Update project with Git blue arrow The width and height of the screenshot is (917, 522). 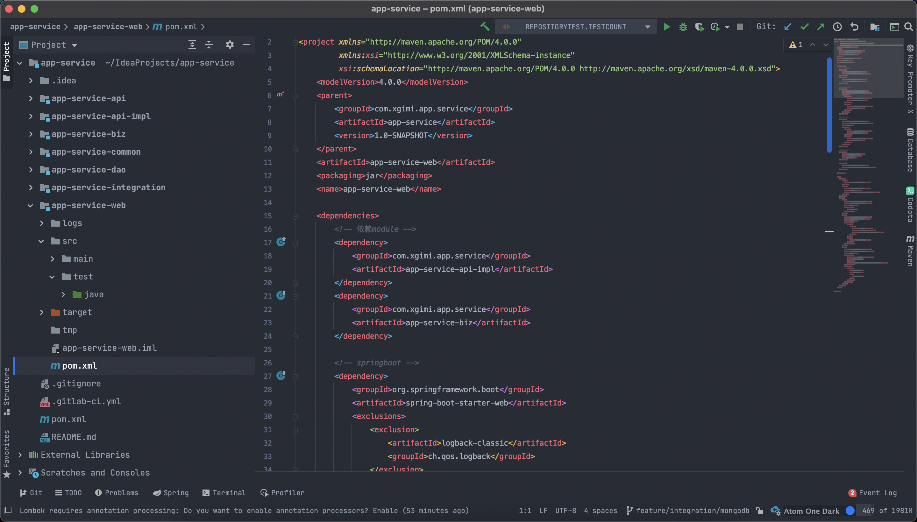pos(788,27)
